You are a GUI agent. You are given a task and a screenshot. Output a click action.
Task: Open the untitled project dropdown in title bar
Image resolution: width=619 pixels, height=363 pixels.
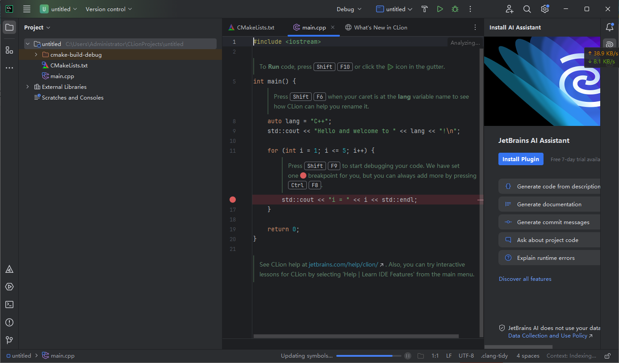click(x=59, y=9)
